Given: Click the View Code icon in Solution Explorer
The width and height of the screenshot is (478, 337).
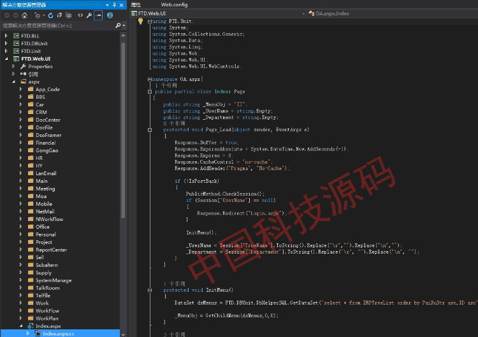Looking at the screenshot, I should tap(80, 15).
